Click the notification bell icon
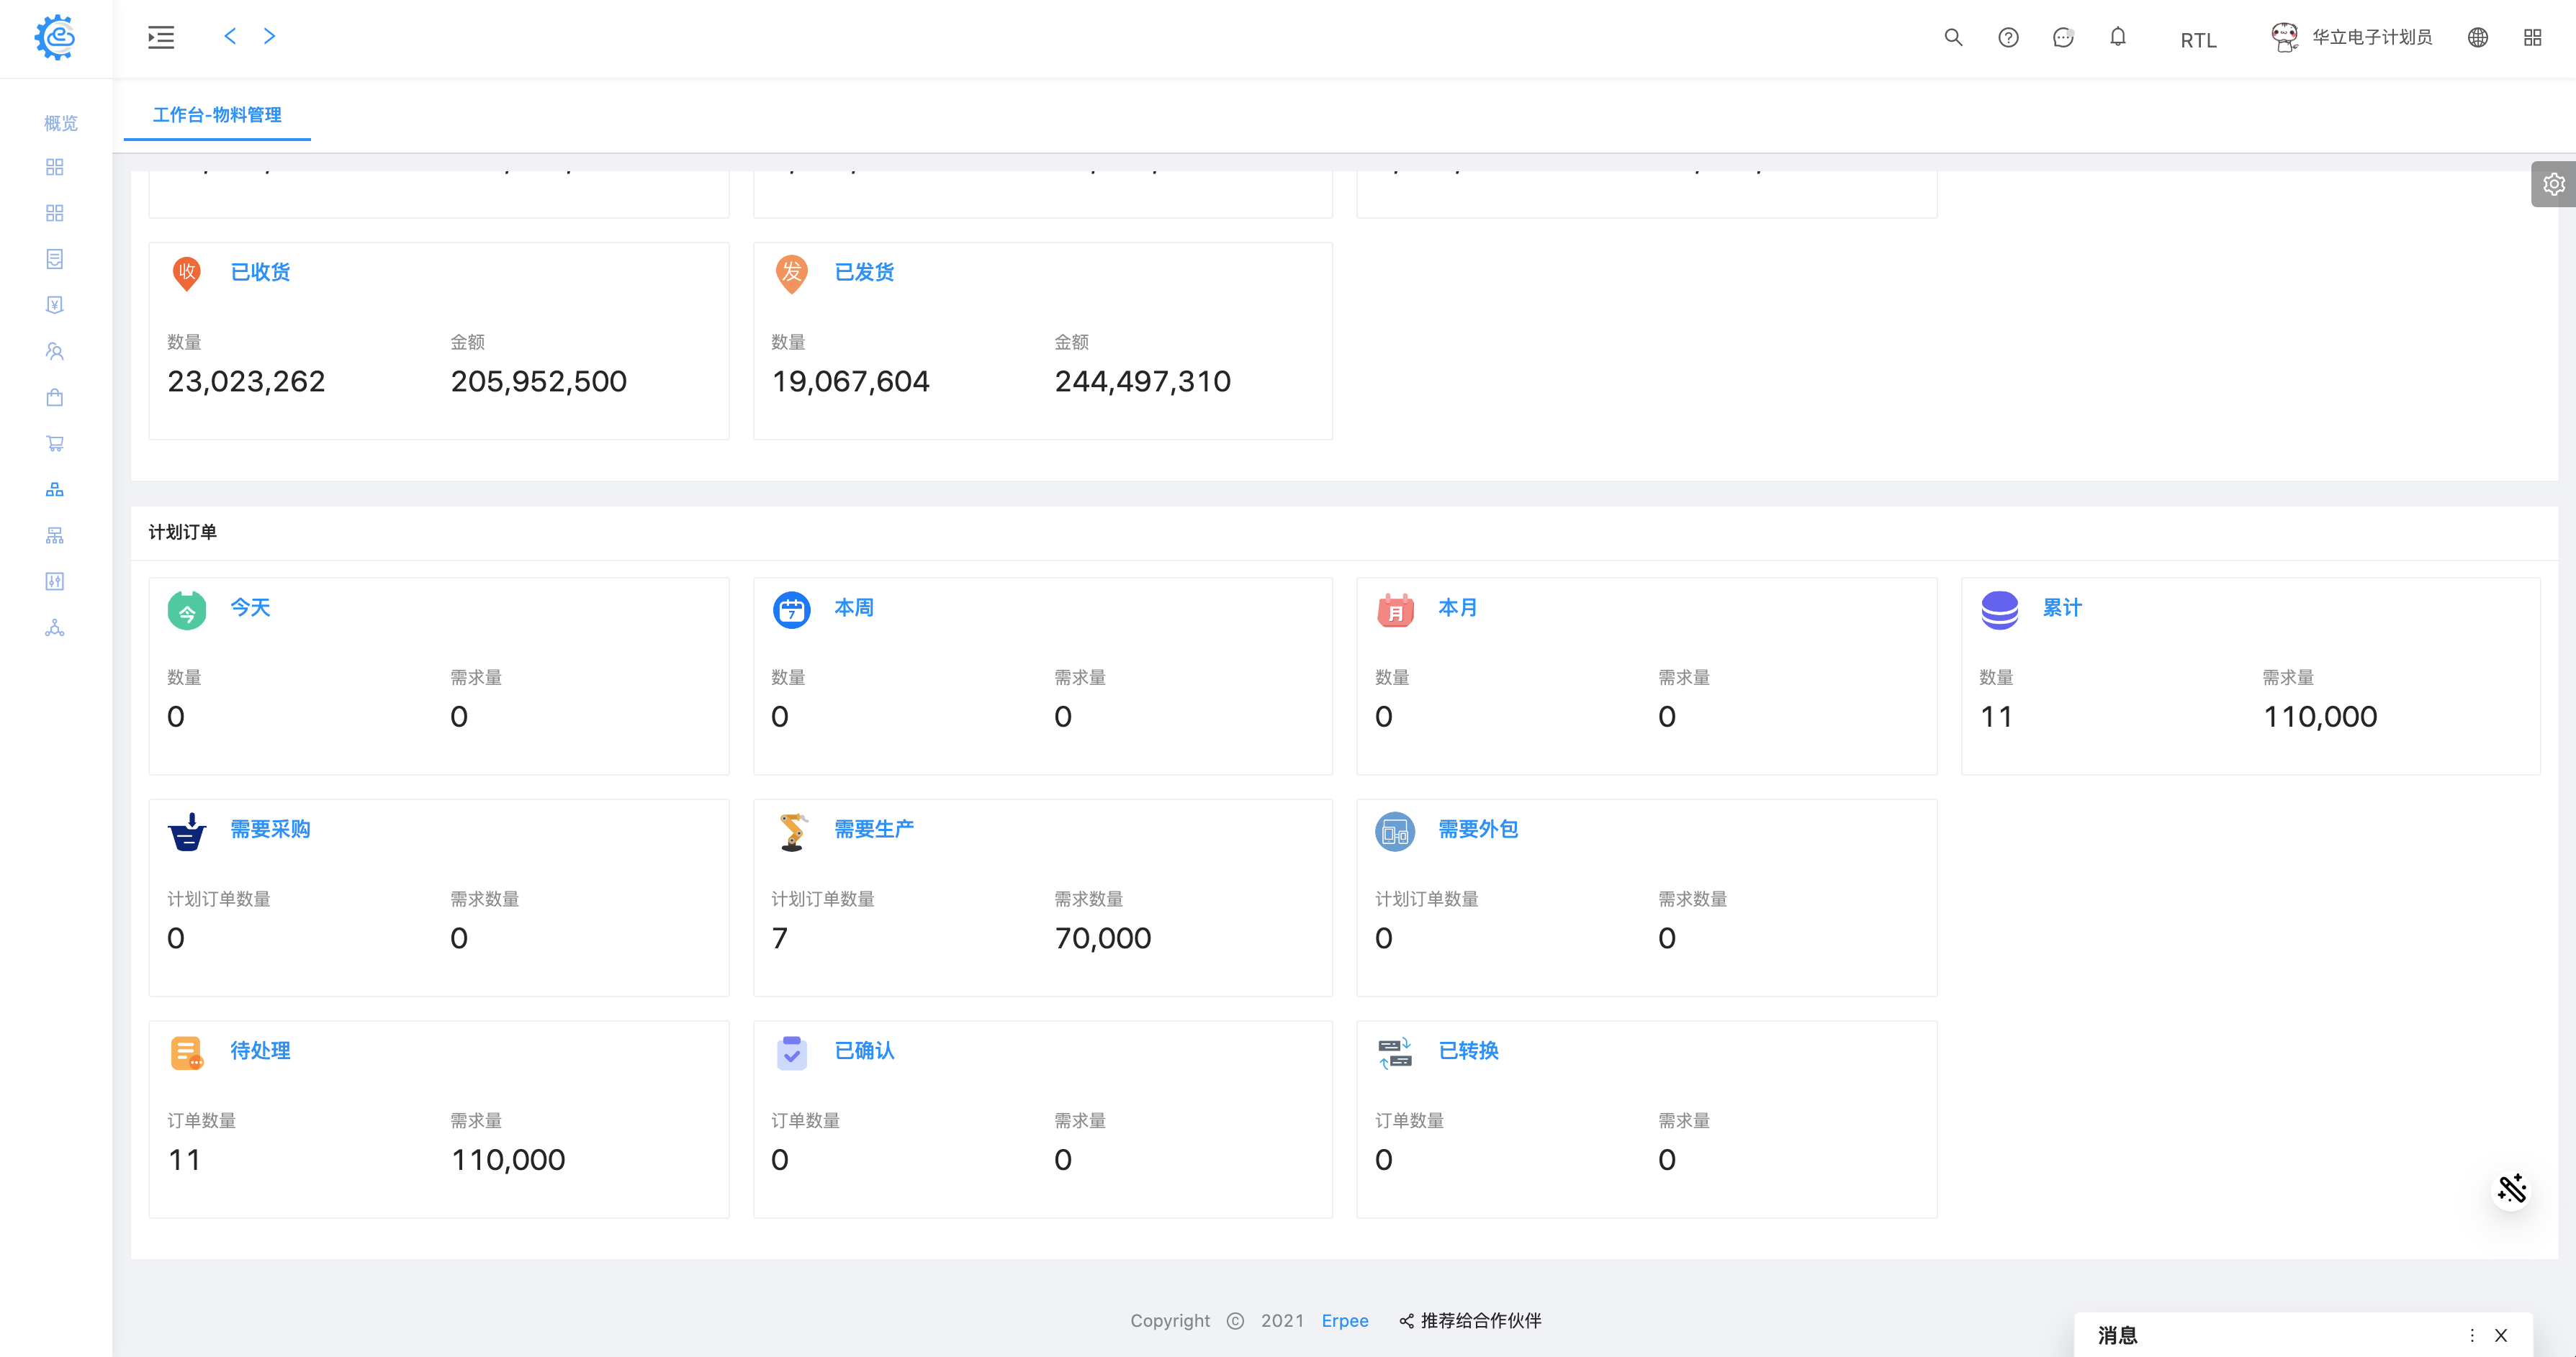 [x=2118, y=38]
